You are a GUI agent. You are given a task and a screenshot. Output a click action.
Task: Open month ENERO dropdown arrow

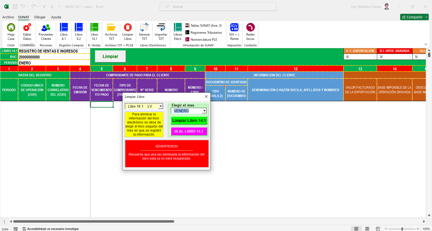click(x=204, y=111)
